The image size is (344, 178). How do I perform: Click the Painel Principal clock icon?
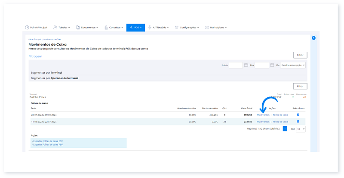click(27, 28)
